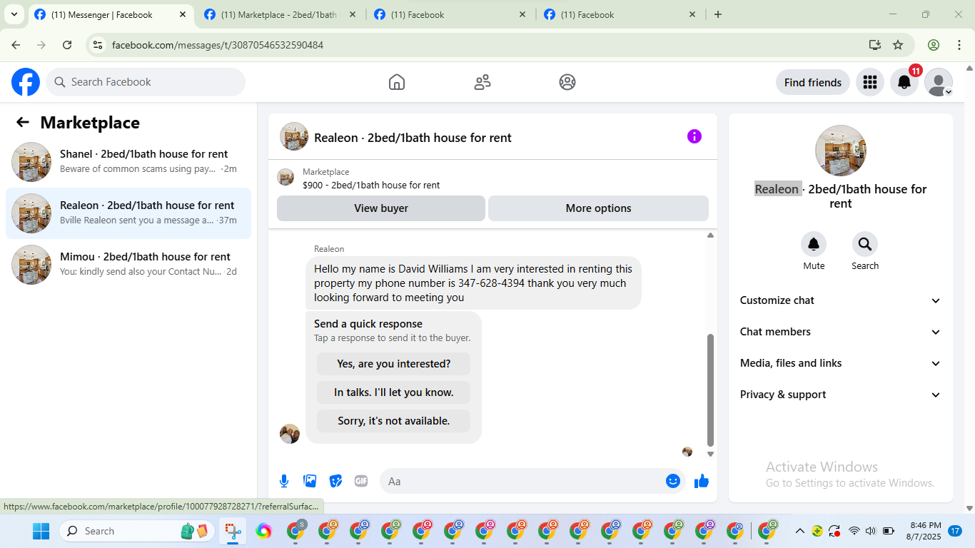
Task: Open the Home icon in top navigation
Action: [x=397, y=82]
